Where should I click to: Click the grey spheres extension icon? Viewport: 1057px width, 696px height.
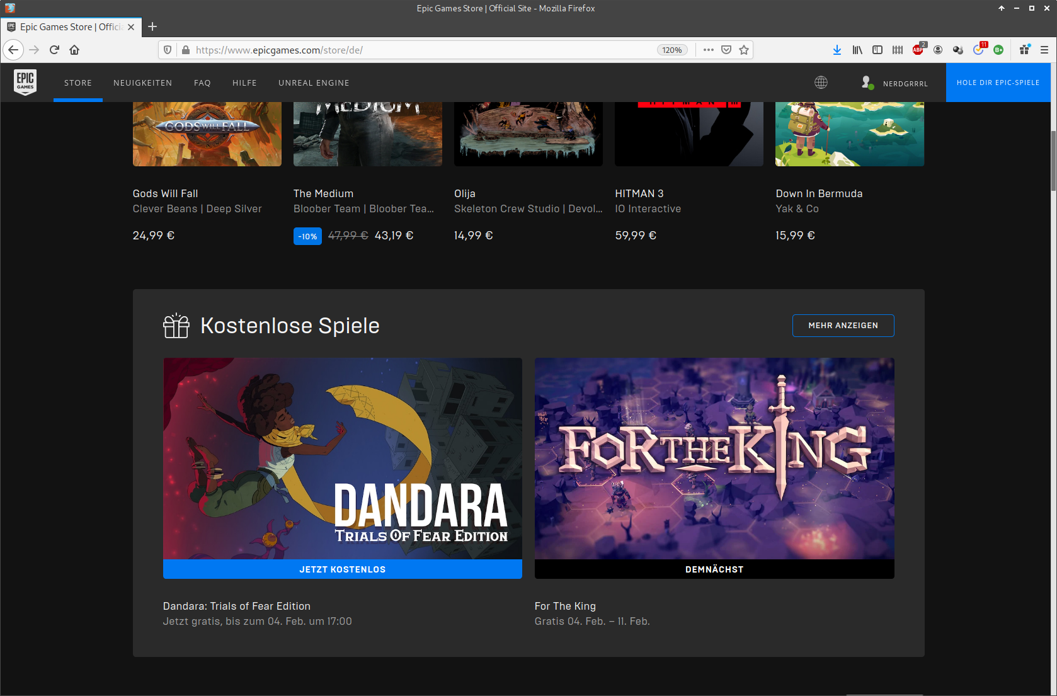pyautogui.click(x=958, y=50)
